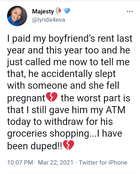Image resolution: width=140 pixels, height=174 pixels.
Task: Open the three-dot more options menu
Action: point(130,11)
